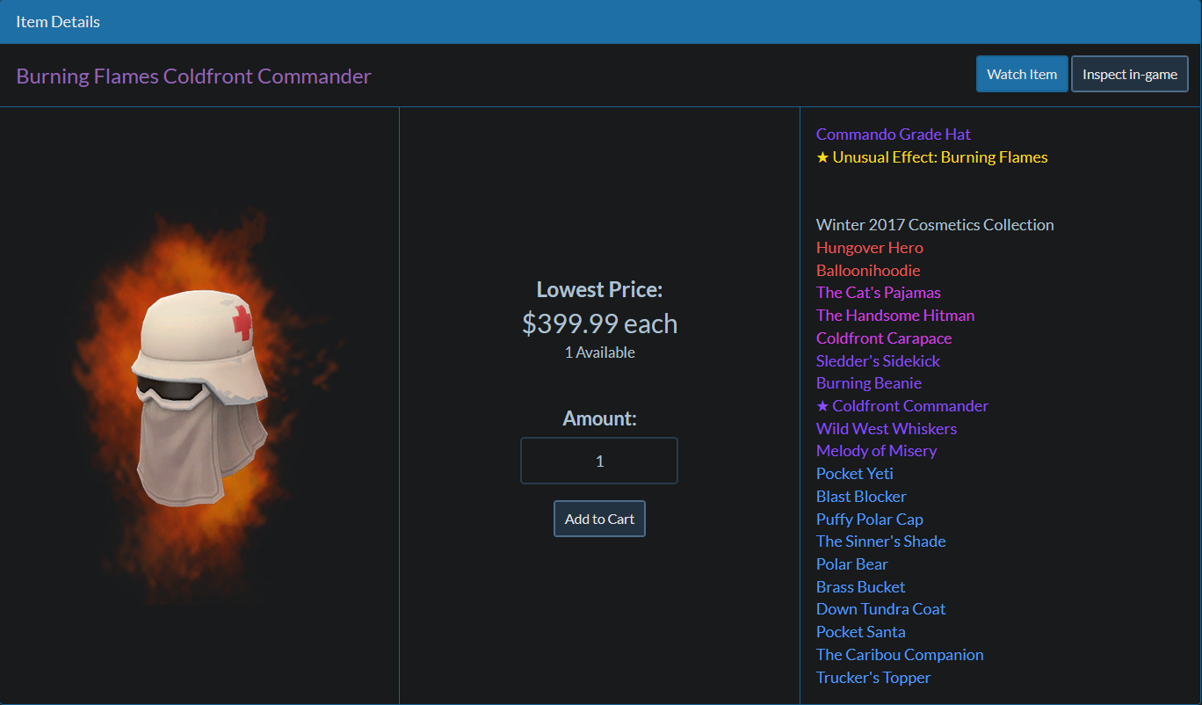Screen dimensions: 1202x705
Task: Open Trucker's Topper link
Action: [873, 678]
